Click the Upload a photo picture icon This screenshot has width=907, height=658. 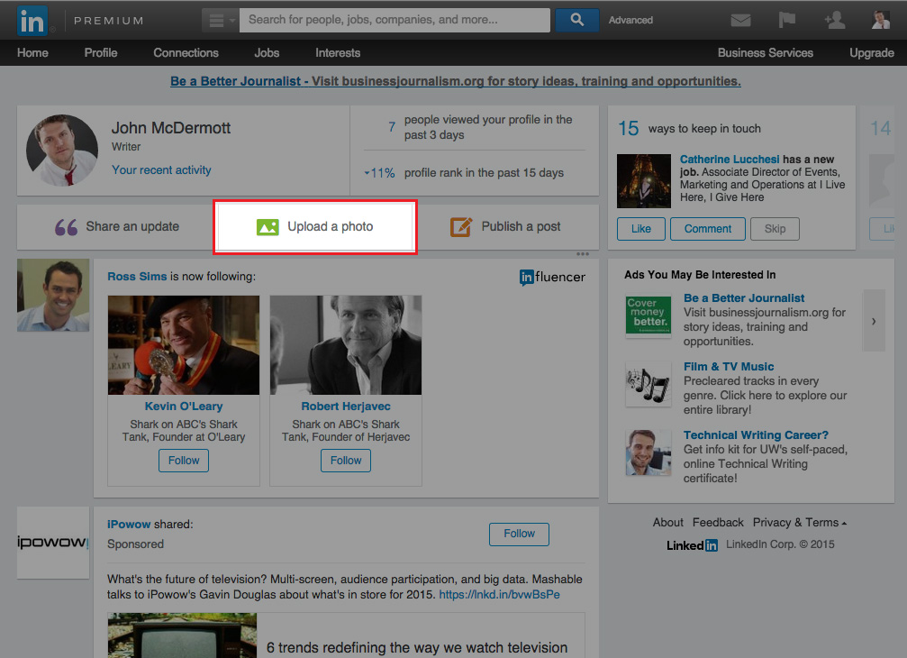click(268, 227)
